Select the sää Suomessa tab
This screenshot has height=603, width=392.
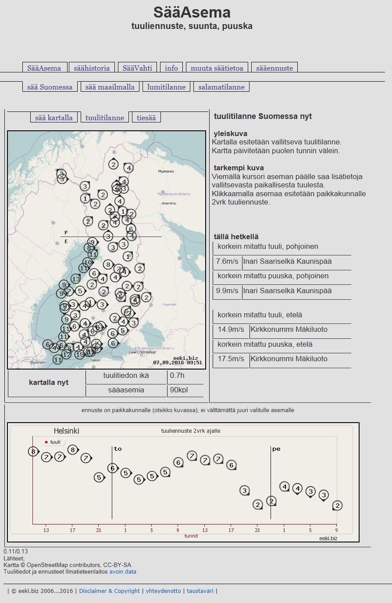[50, 86]
